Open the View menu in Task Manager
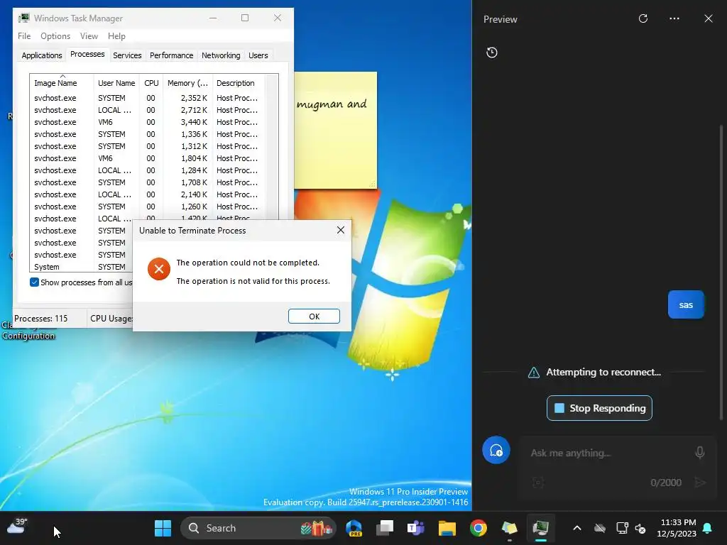The image size is (727, 545). [x=89, y=35]
